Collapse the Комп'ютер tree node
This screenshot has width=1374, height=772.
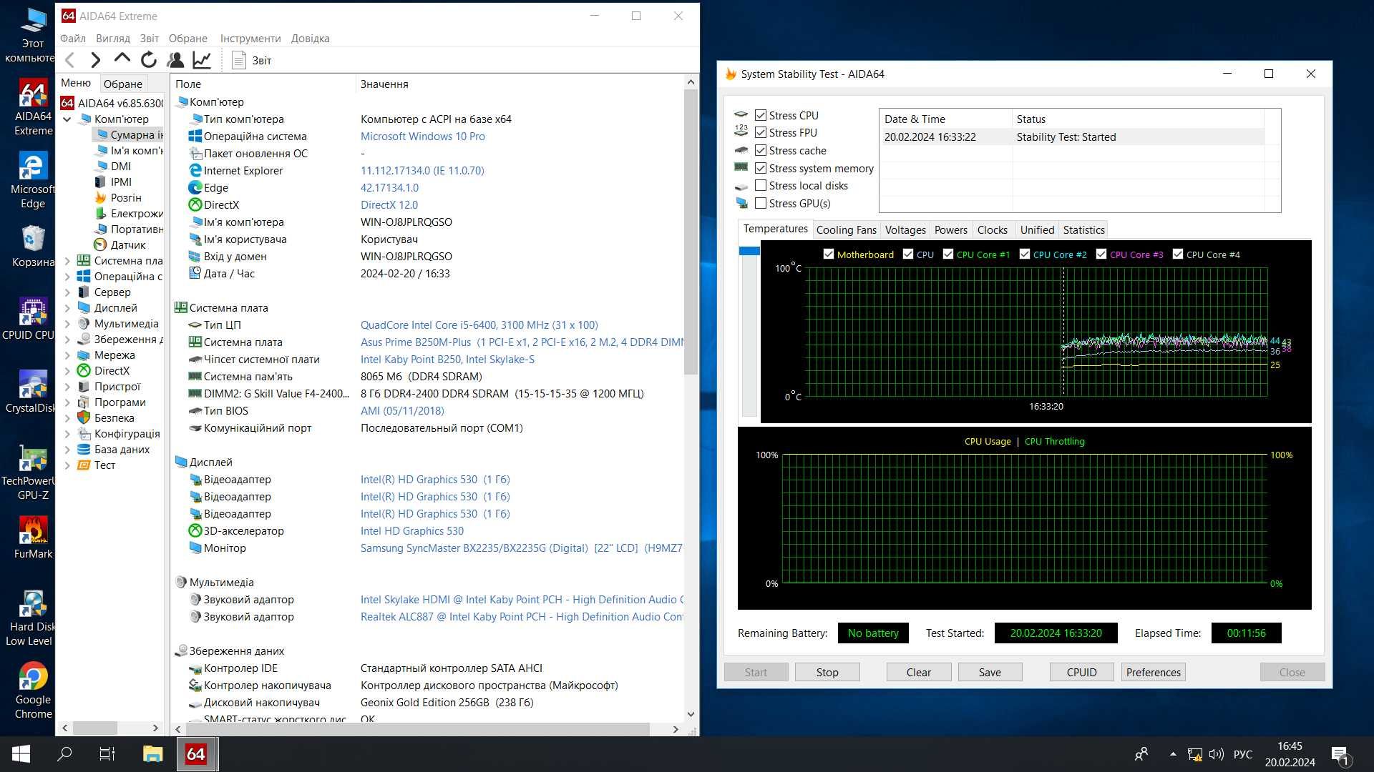pos(67,119)
